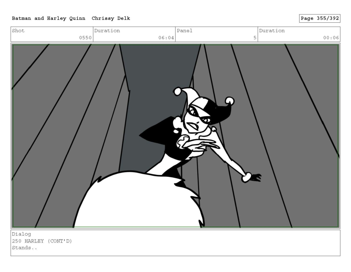This screenshot has height=272, width=351.
Task: Click the shot duration value '06:04'
Action: tap(166, 38)
